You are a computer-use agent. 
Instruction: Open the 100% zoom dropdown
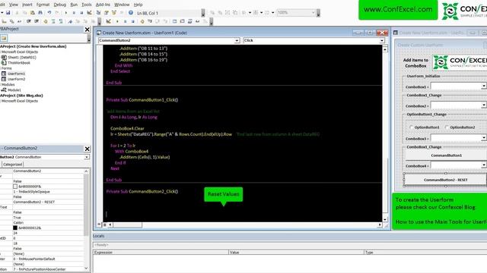click(313, 13)
